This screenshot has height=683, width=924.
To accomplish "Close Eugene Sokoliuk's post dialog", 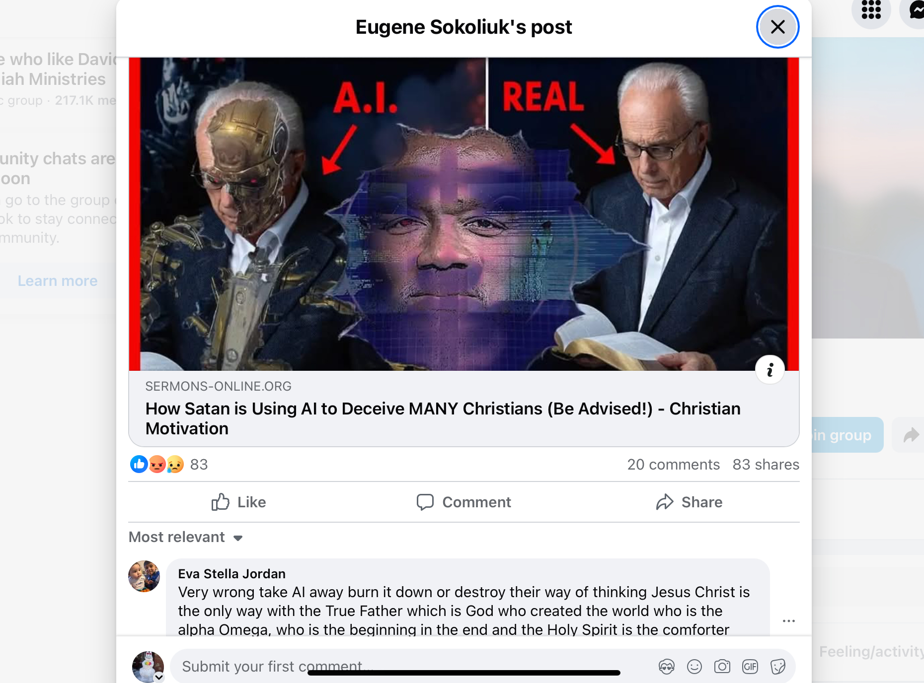I will click(x=777, y=27).
